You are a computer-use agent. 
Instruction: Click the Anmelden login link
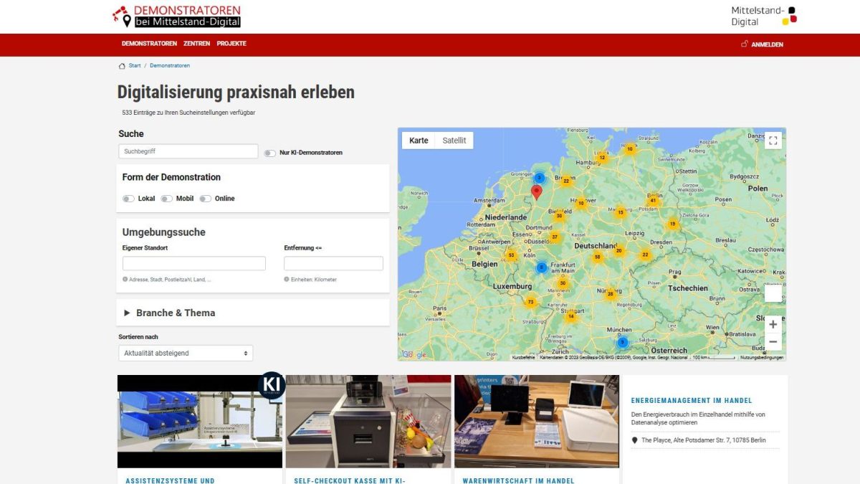click(763, 44)
